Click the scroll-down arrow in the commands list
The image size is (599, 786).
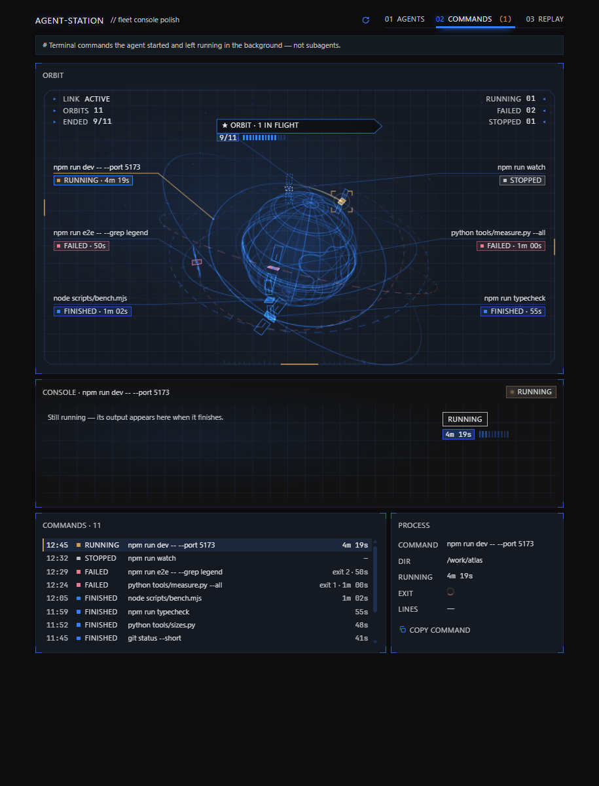click(x=375, y=642)
